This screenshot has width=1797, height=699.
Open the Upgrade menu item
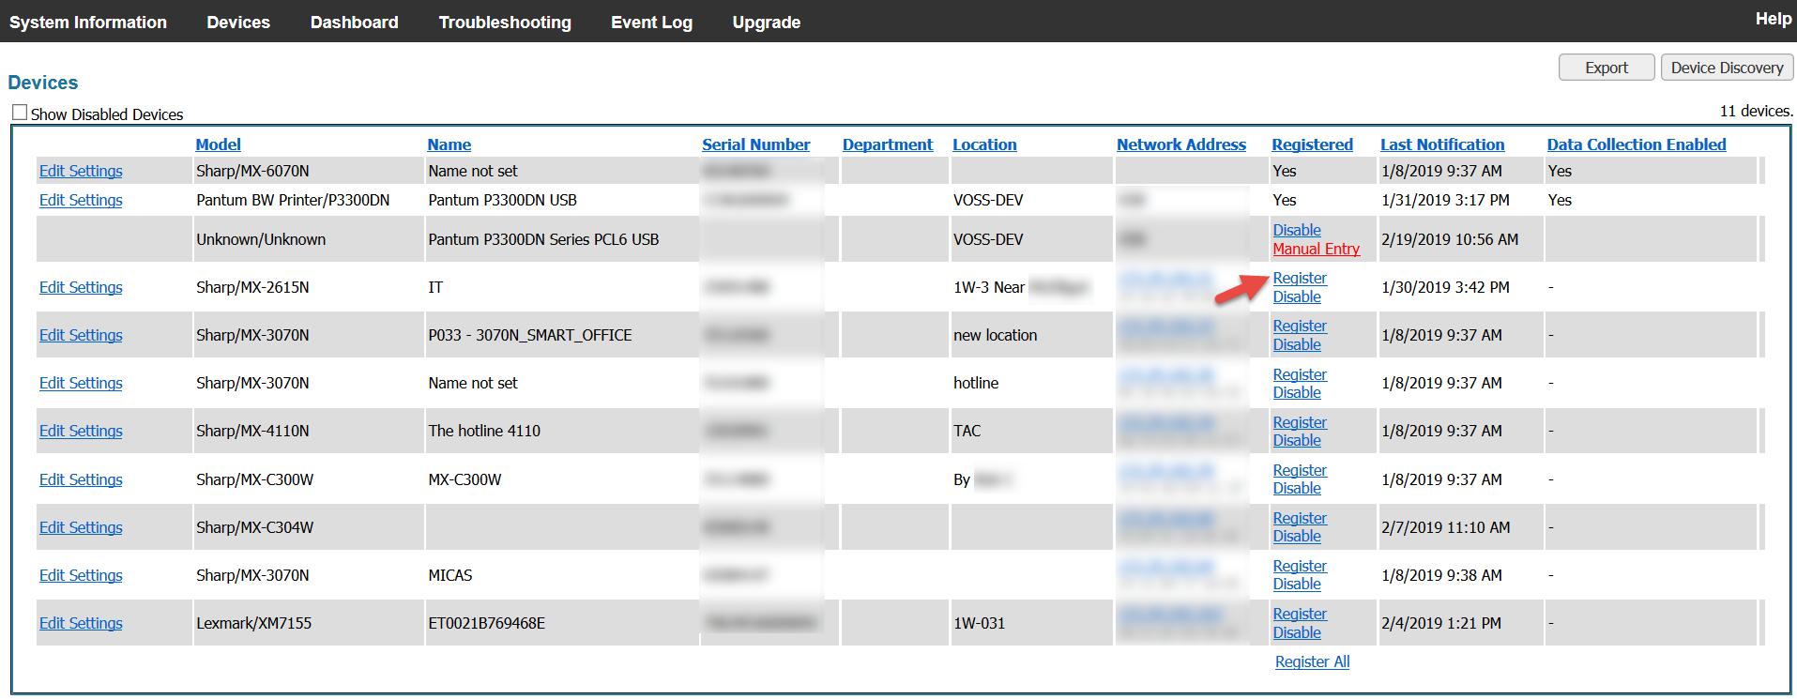(x=766, y=23)
